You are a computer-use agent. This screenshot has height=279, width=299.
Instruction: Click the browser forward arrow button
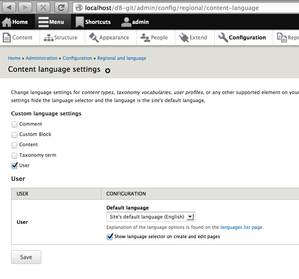click(25, 8)
